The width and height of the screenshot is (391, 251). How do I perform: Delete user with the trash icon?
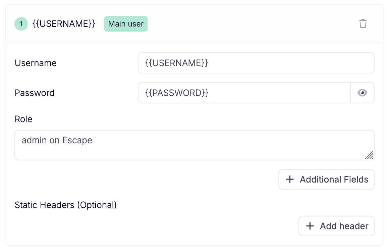[363, 24]
